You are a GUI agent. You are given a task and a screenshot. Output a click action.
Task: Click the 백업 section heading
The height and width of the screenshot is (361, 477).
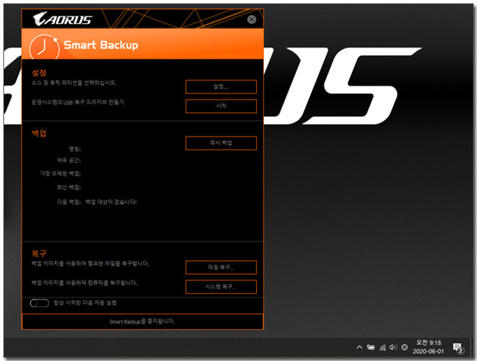click(39, 134)
